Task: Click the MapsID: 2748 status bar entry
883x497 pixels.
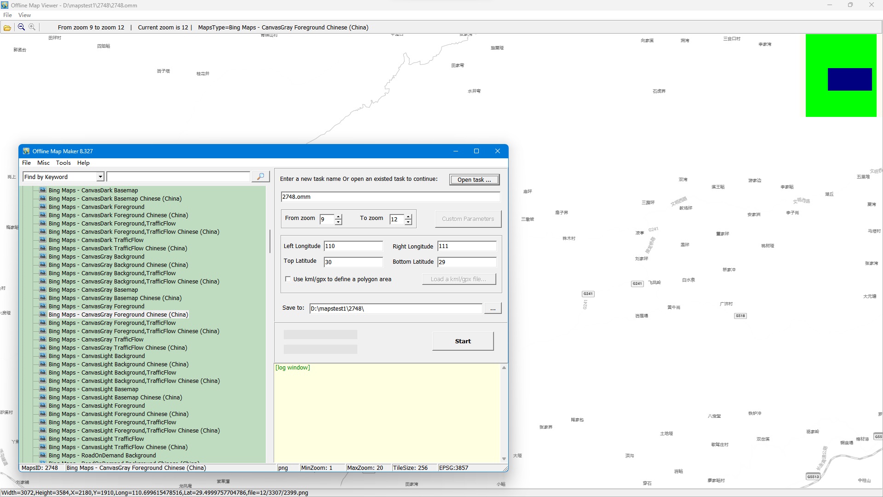Action: (x=40, y=468)
